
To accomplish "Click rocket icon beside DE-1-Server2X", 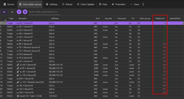I will point(18,72).
